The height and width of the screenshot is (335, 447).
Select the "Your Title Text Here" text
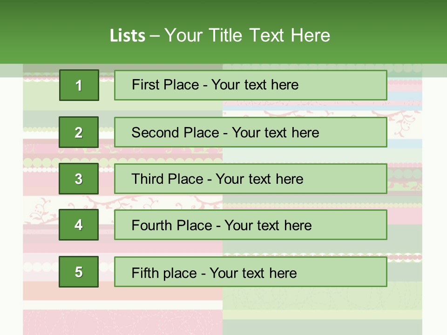coord(247,35)
